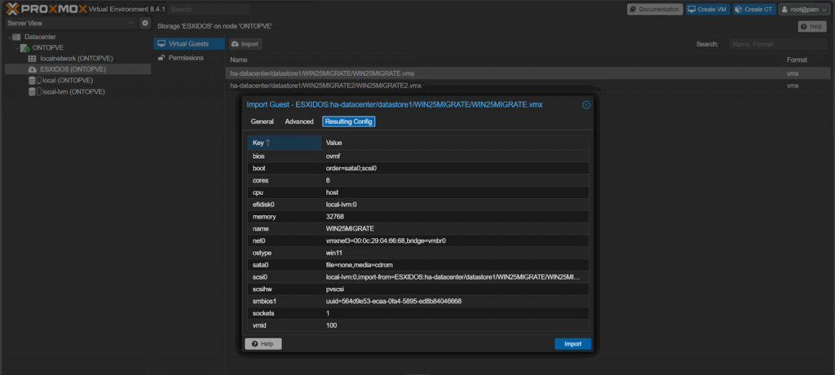The width and height of the screenshot is (835, 375).
Task: Select the net0 vmxnet3 row
Action: pyautogui.click(x=418, y=240)
